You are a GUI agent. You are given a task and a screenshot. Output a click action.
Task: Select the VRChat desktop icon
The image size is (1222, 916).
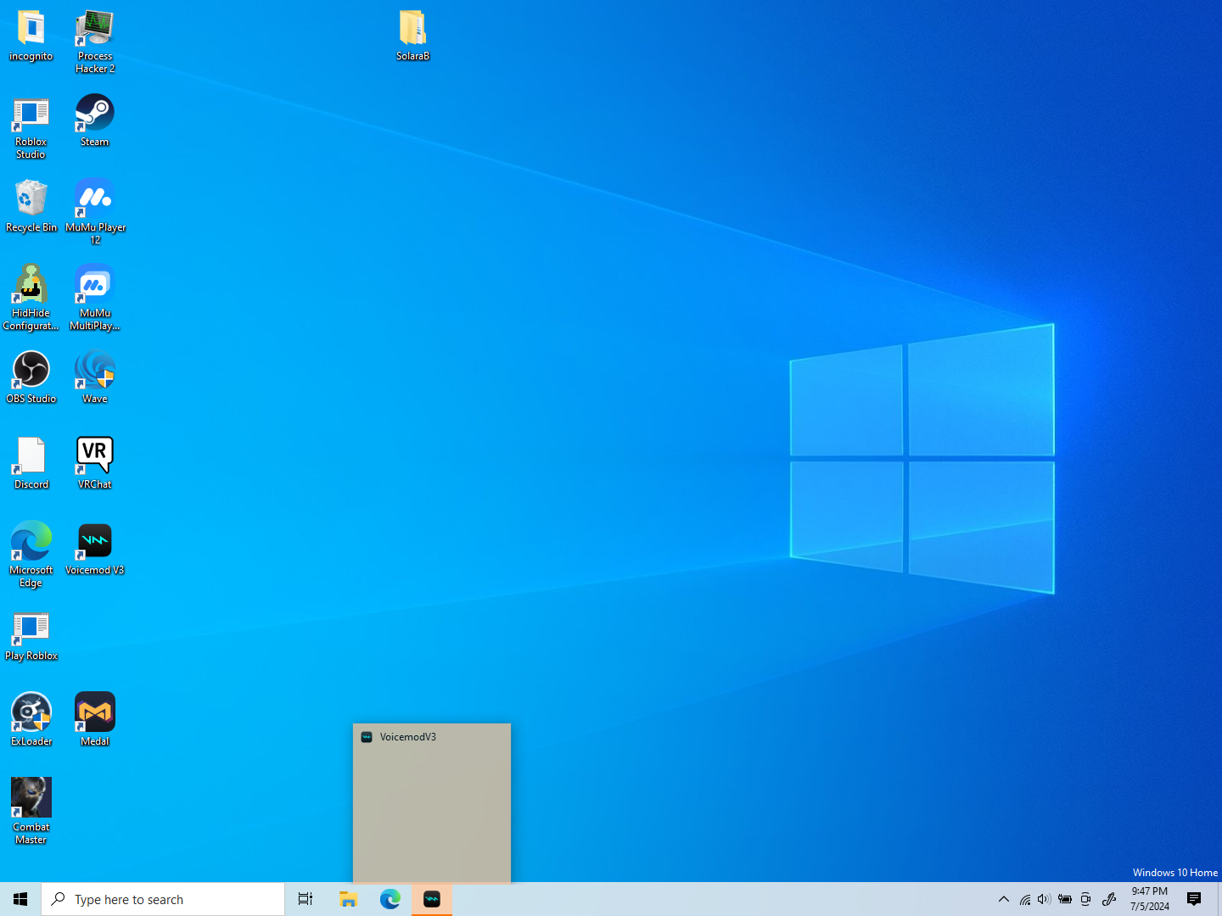point(95,463)
